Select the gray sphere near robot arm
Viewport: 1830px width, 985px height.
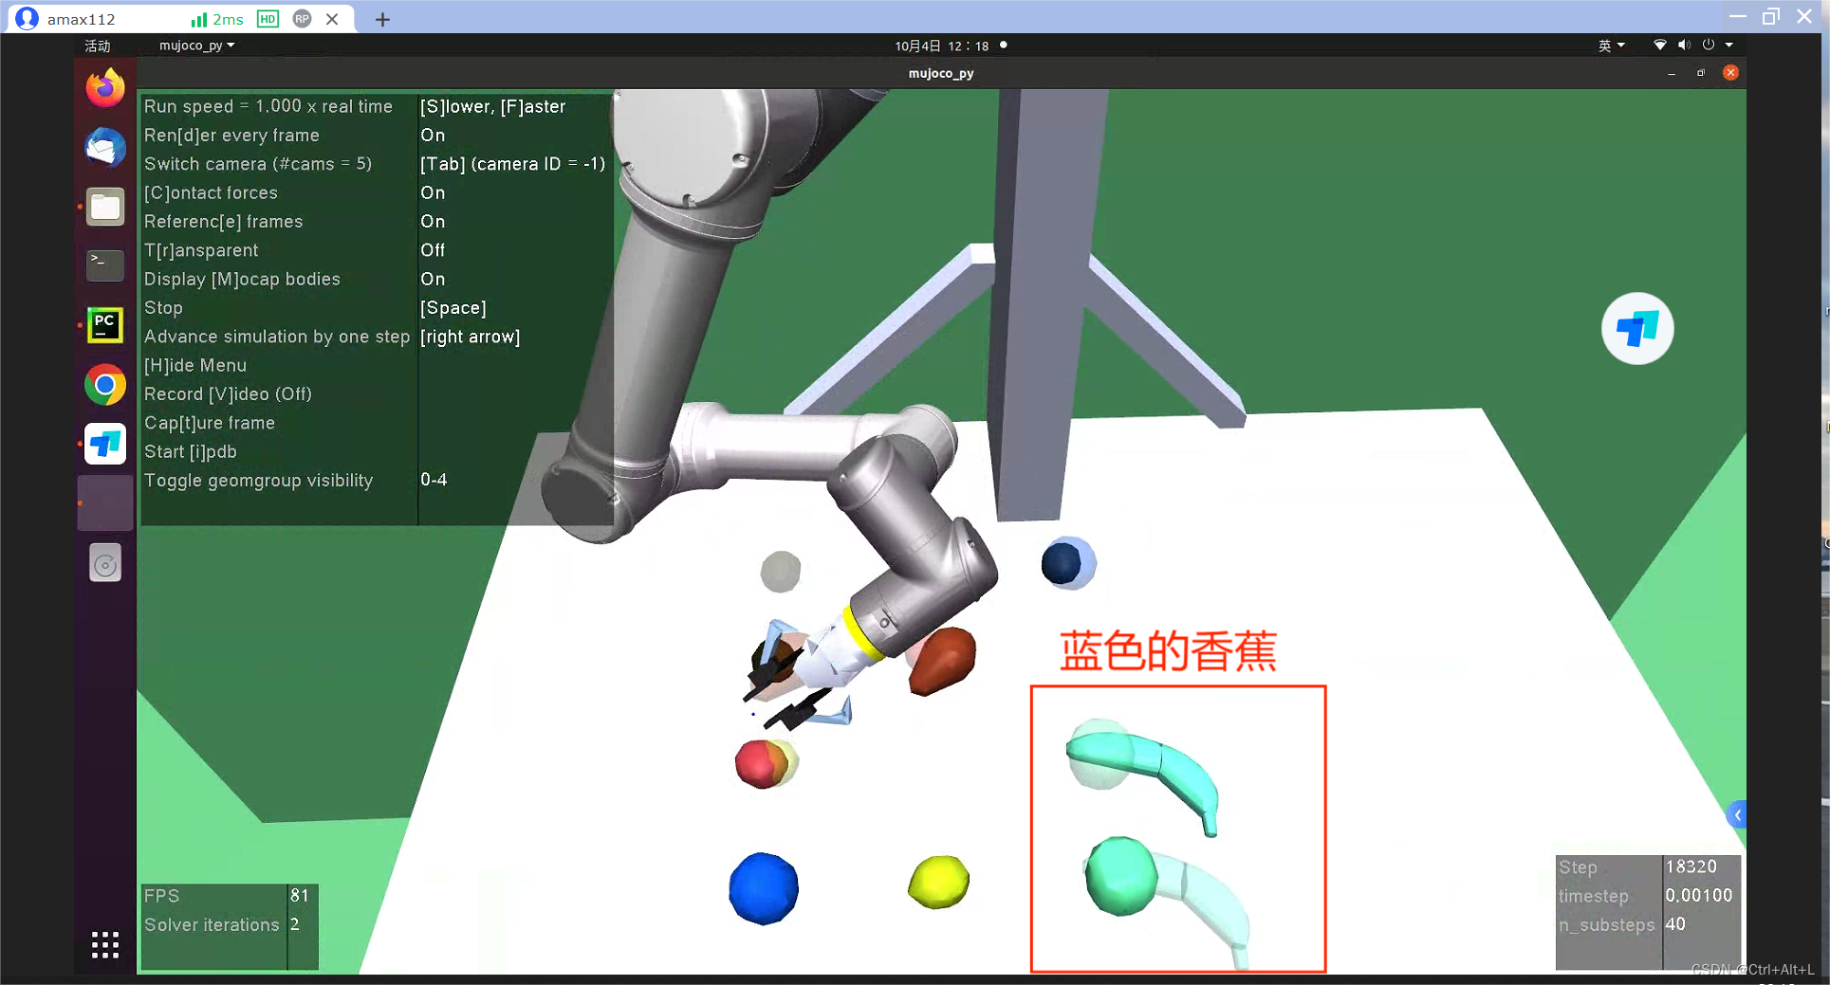pyautogui.click(x=781, y=572)
